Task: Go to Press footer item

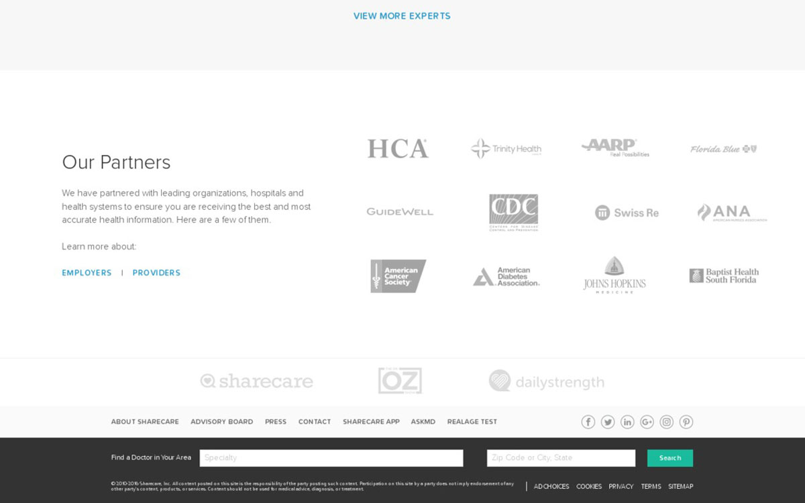Action: (276, 422)
